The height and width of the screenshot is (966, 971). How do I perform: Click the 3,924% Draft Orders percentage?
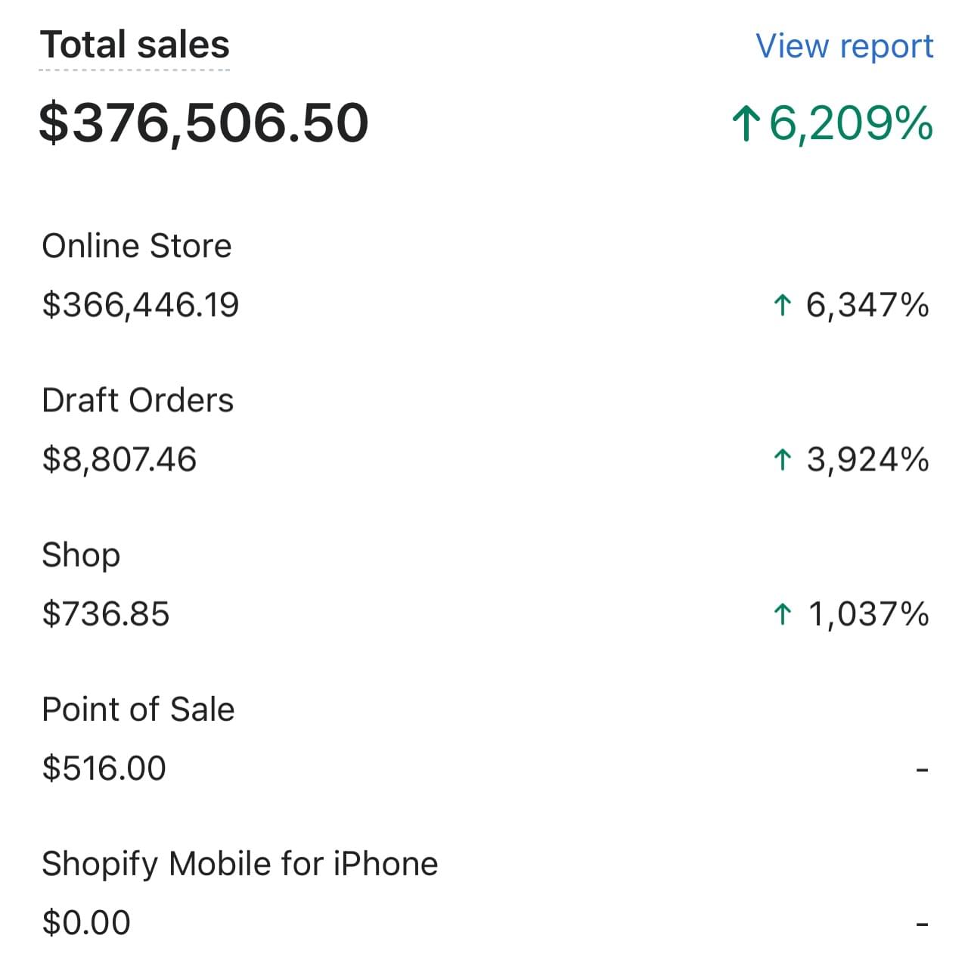(867, 460)
